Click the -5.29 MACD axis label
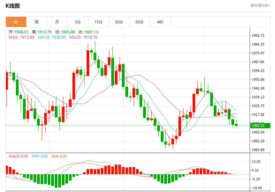 256,179
